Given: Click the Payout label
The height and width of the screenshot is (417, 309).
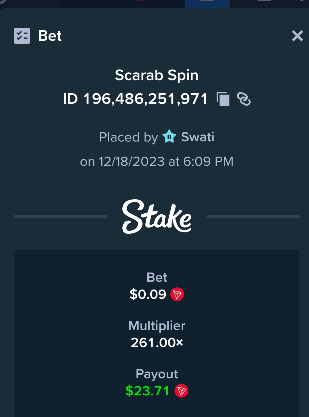Looking at the screenshot, I should coord(157,374).
